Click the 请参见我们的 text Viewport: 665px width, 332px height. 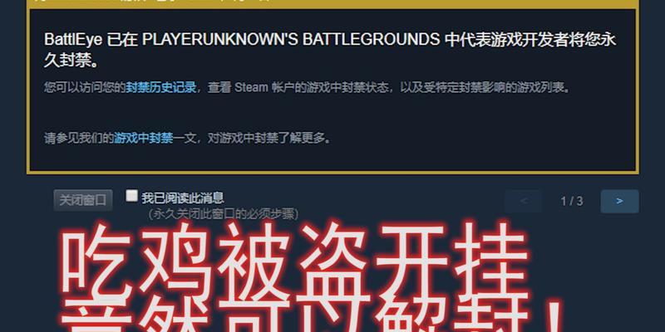(79, 138)
